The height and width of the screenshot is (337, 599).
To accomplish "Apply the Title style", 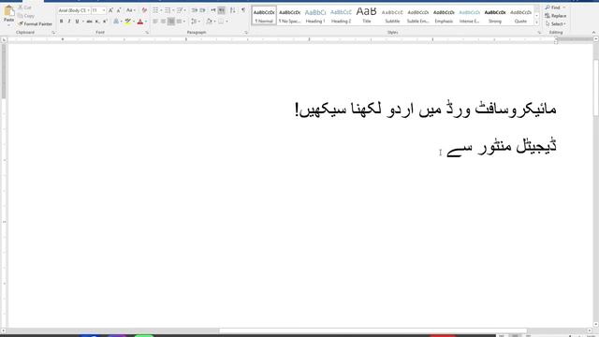I will point(366,16).
